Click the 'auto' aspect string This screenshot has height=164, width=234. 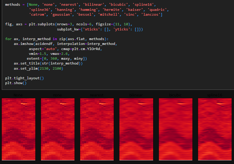[x=50, y=49]
